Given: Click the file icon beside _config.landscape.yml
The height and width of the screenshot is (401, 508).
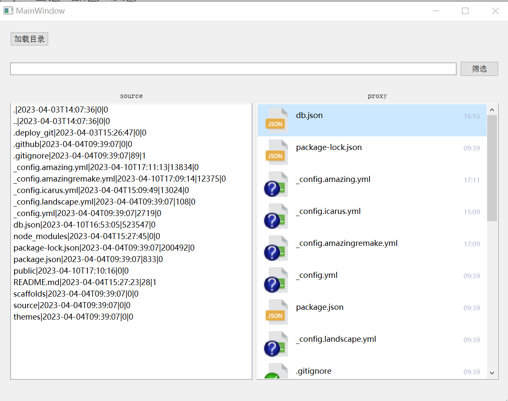Looking at the screenshot, I should pyautogui.click(x=276, y=344).
